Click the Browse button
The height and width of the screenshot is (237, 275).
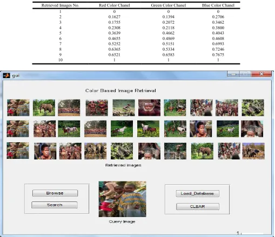[55, 193]
